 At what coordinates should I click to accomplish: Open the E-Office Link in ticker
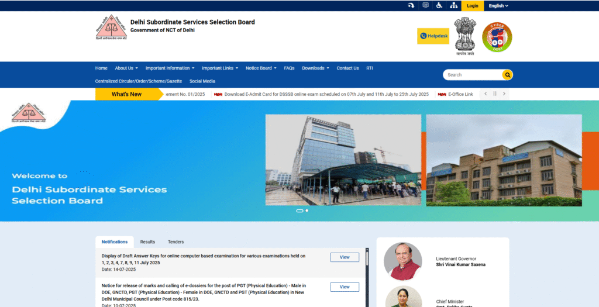(460, 94)
